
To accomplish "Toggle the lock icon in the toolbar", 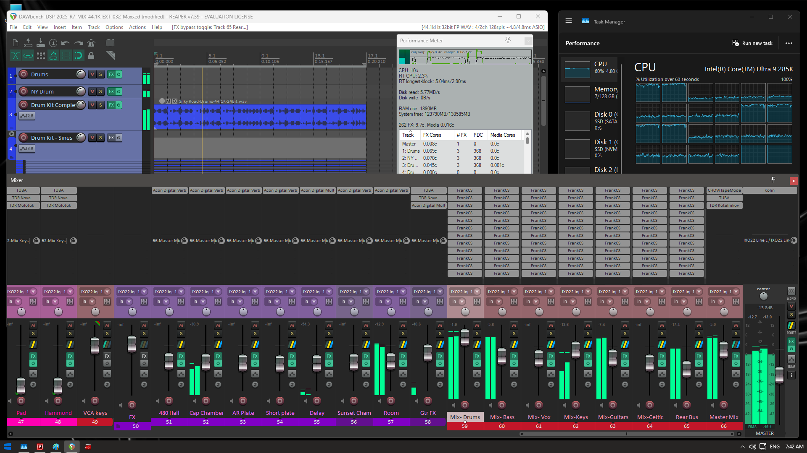I will (91, 55).
